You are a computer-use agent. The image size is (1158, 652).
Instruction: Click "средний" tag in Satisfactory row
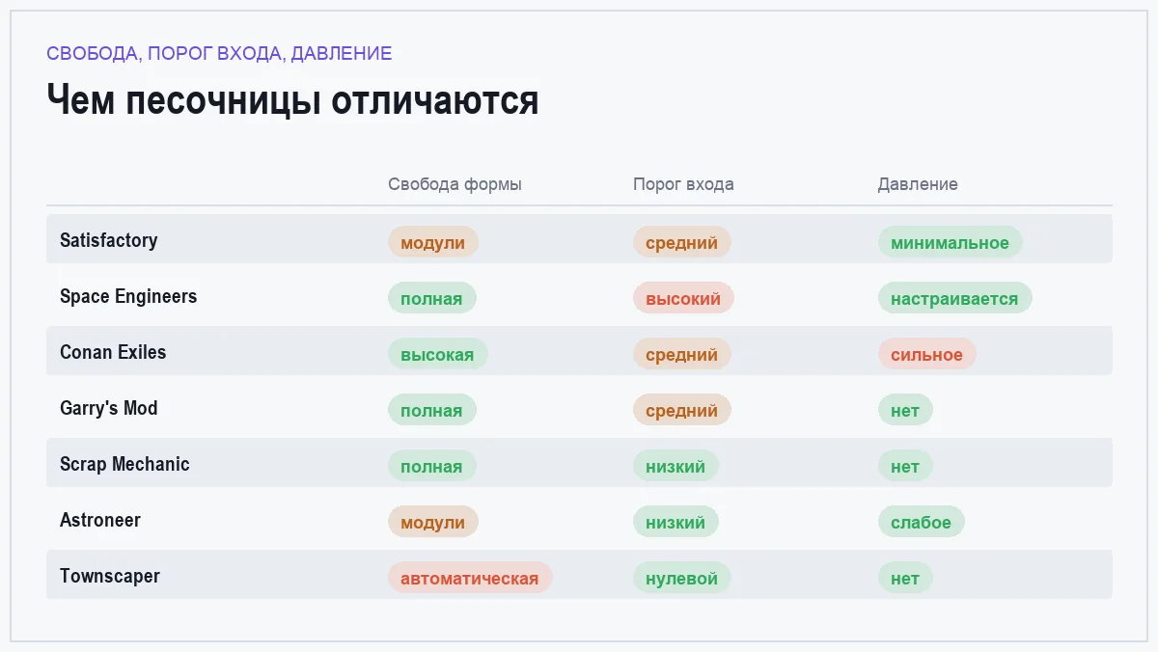(681, 242)
